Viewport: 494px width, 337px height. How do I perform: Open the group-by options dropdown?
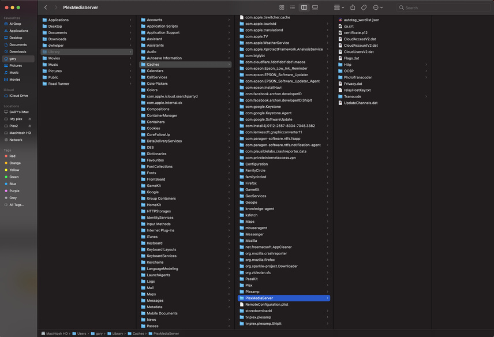(x=339, y=8)
